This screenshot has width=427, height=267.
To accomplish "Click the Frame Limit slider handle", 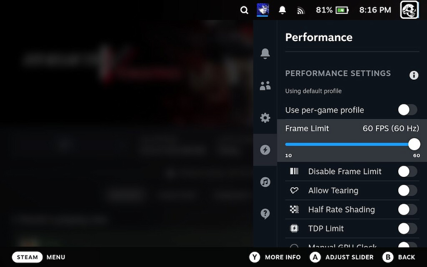I will [414, 144].
